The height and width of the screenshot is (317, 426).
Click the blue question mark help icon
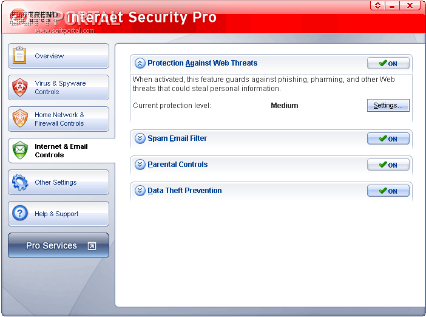[x=20, y=213]
